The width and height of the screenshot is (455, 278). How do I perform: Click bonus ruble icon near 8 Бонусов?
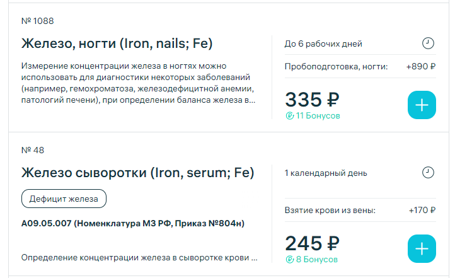290,260
